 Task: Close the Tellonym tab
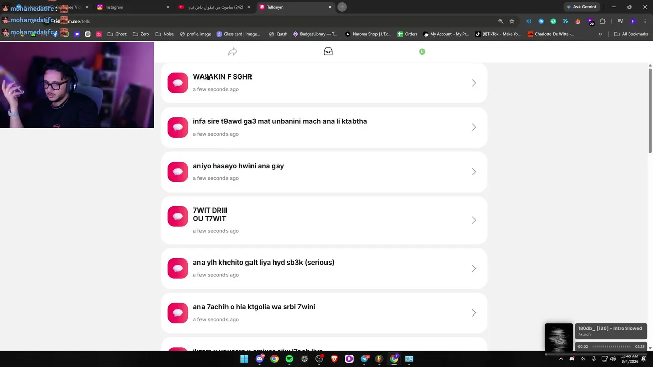(330, 7)
